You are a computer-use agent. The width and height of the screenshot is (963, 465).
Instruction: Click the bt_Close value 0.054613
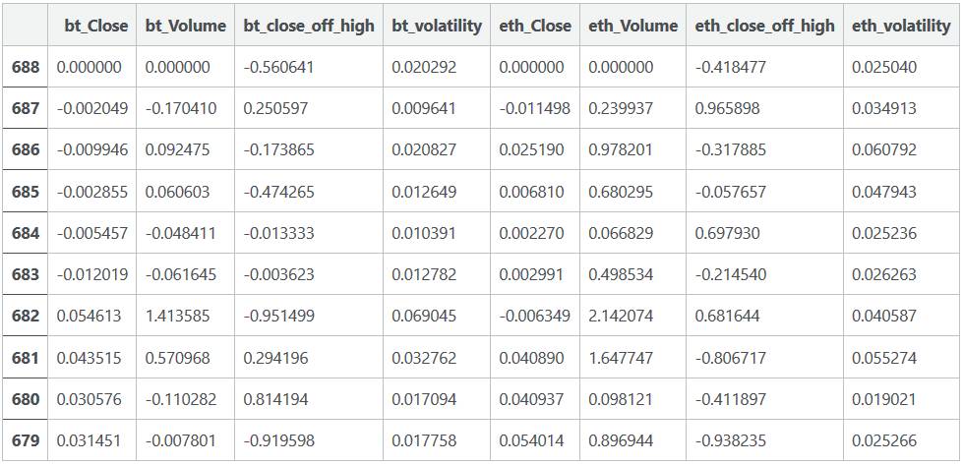pyautogui.click(x=89, y=316)
